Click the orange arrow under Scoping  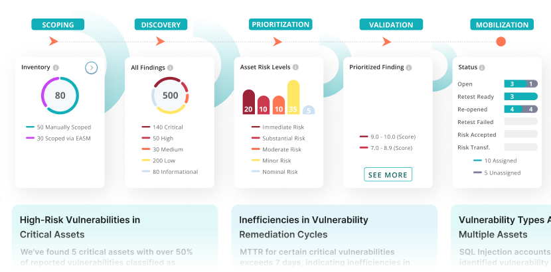53,41
